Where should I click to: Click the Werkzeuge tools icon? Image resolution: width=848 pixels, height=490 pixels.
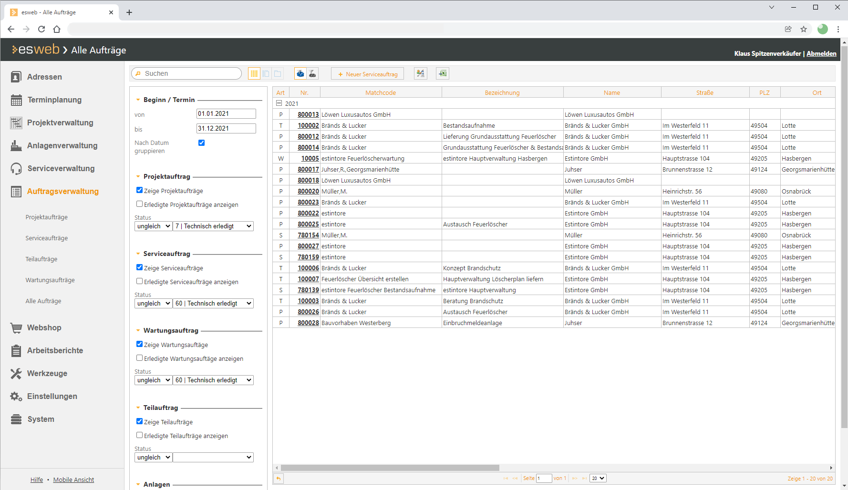16,374
